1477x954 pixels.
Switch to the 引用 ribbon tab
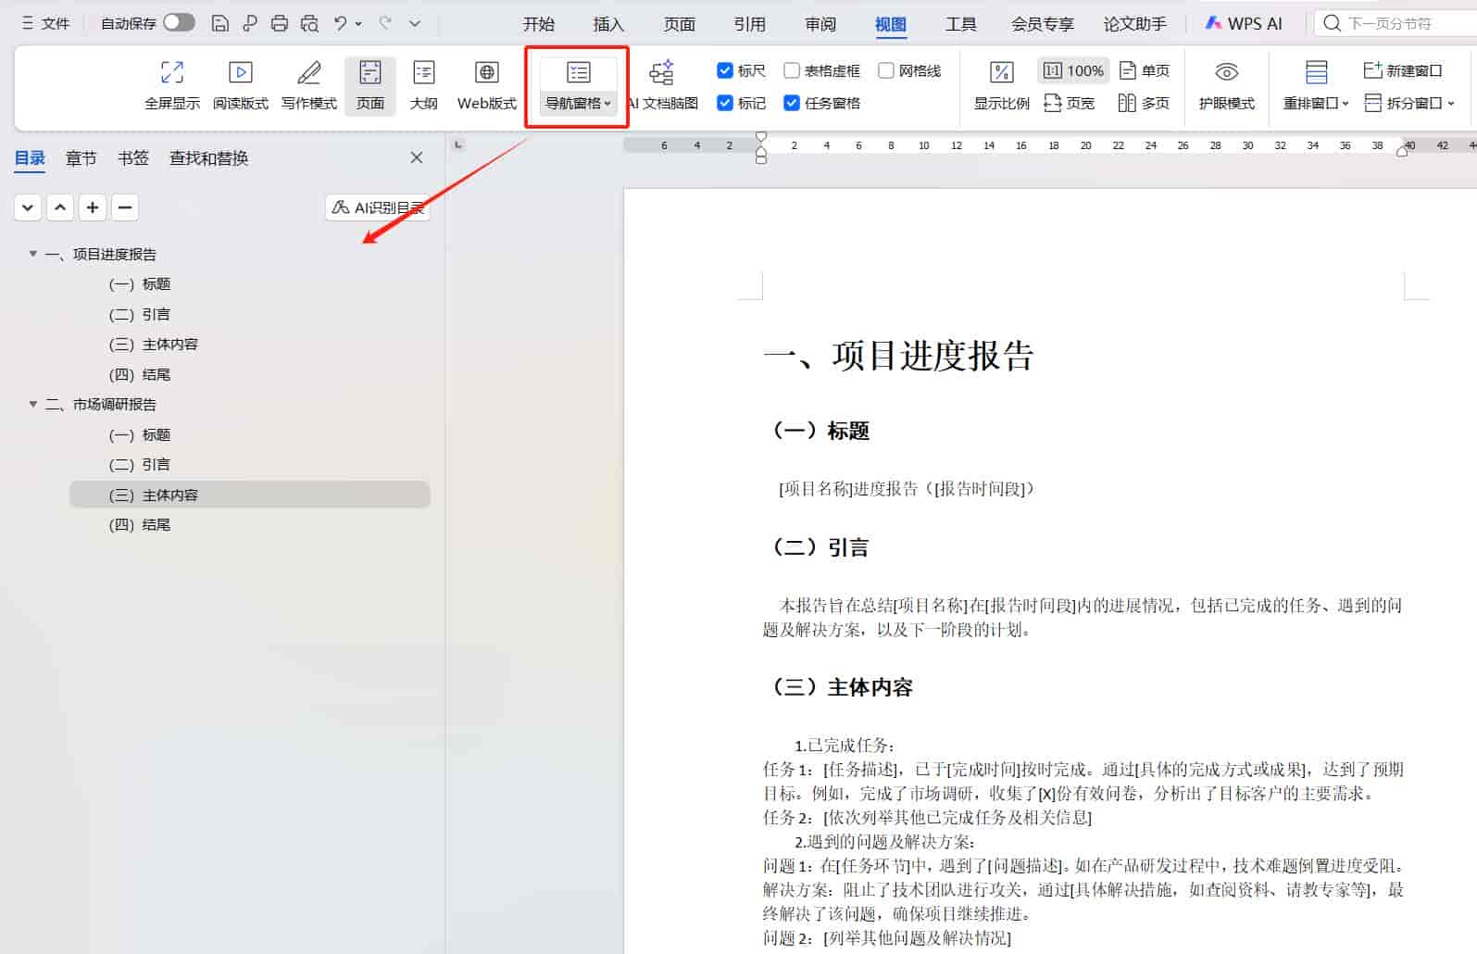[749, 24]
